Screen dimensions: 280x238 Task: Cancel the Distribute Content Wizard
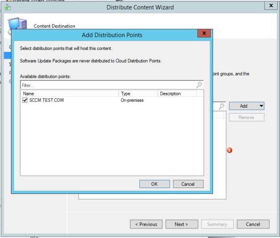[x=253, y=224]
